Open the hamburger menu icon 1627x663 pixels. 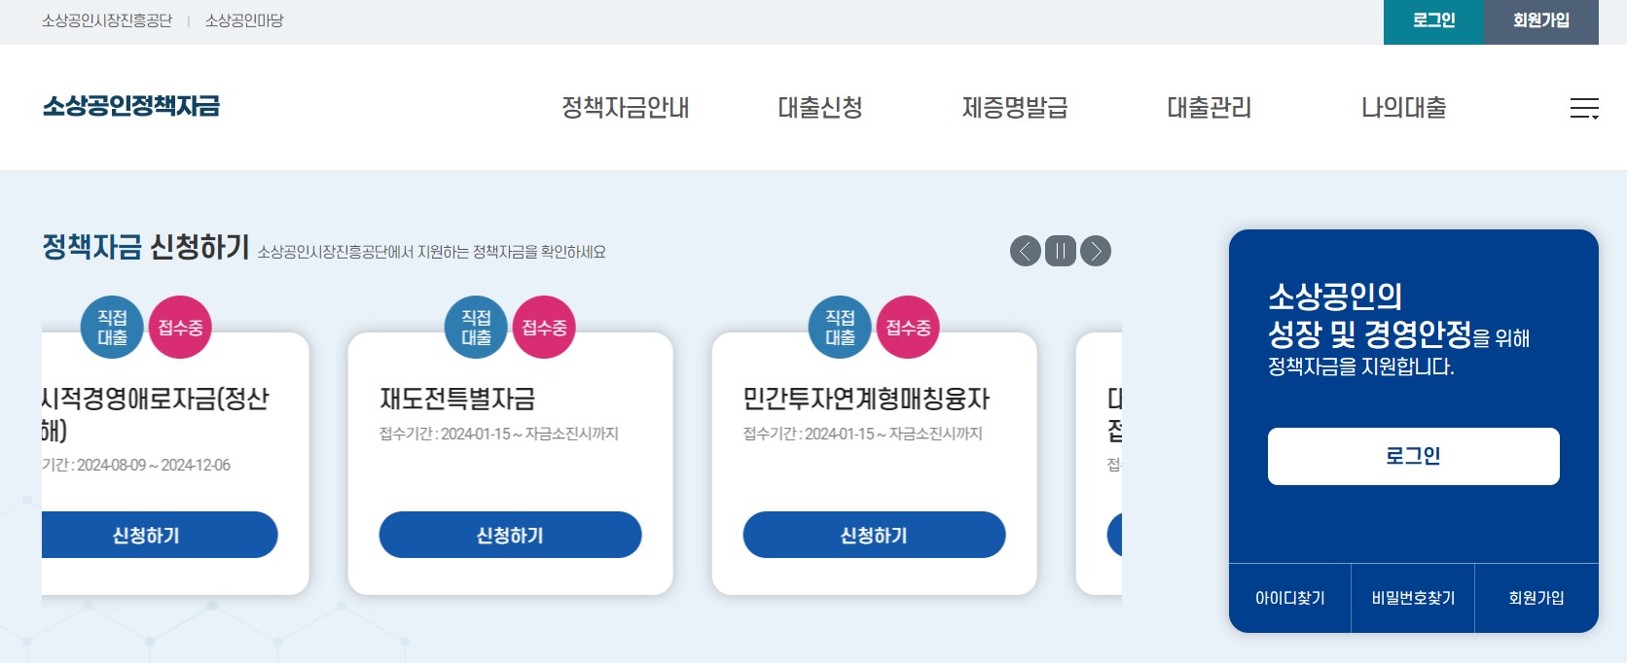1586,109
